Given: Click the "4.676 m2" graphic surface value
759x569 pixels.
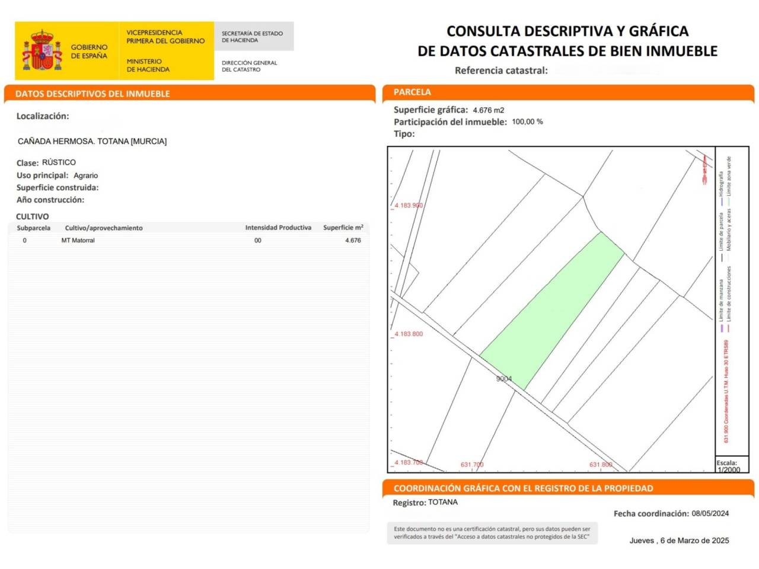Looking at the screenshot, I should click(489, 110).
